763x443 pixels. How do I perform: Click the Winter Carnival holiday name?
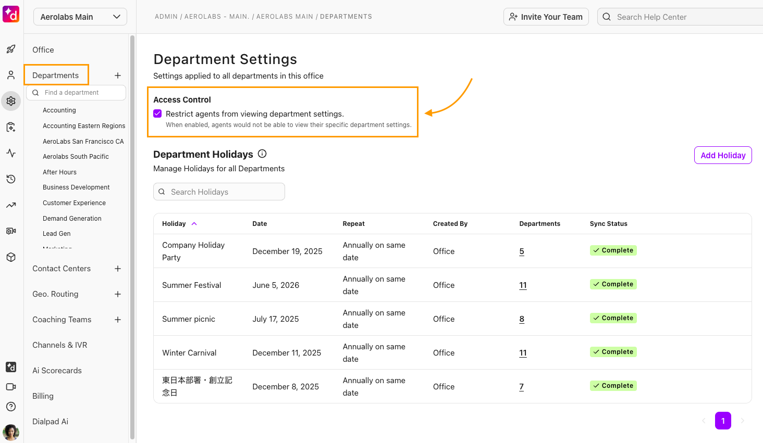tap(189, 353)
